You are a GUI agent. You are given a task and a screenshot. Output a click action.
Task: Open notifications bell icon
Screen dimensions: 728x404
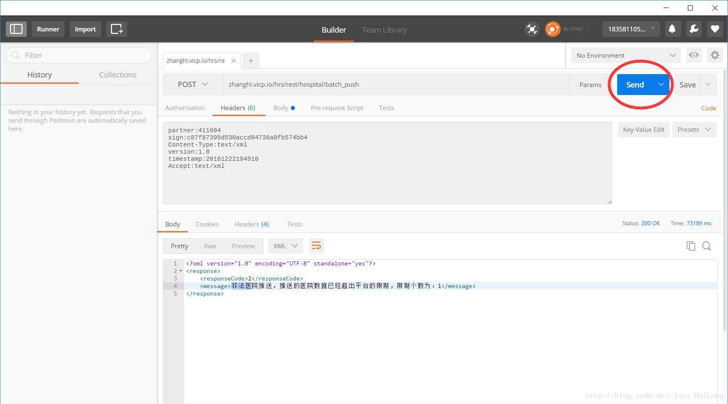tap(672, 29)
